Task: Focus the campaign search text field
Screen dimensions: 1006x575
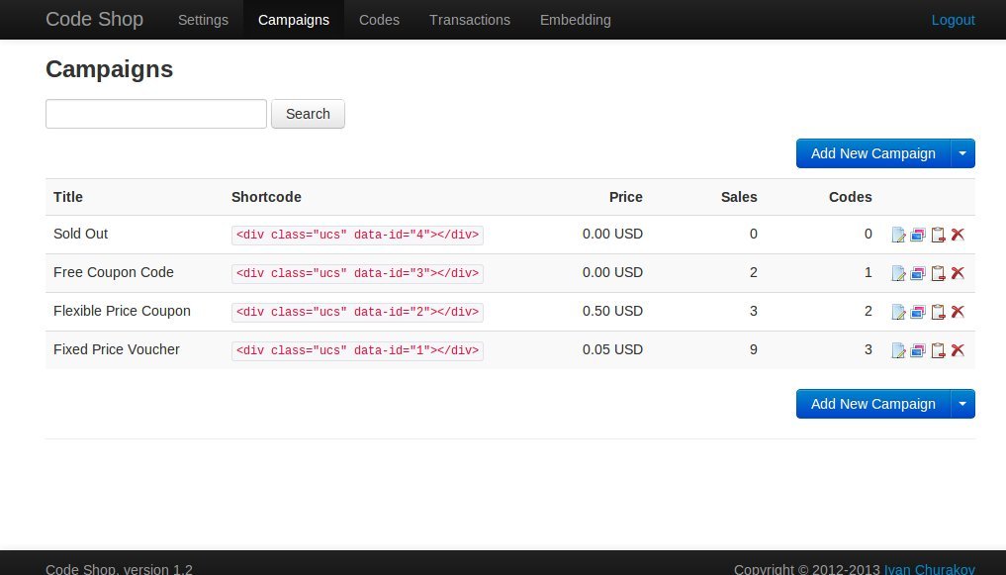Action: click(156, 114)
